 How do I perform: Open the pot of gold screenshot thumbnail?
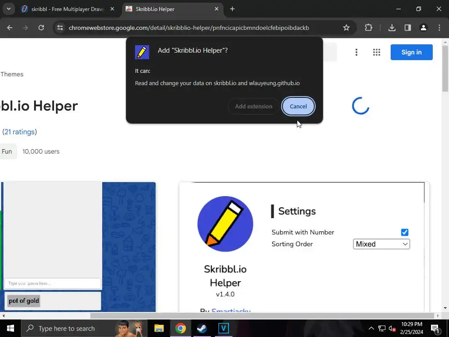(78, 247)
